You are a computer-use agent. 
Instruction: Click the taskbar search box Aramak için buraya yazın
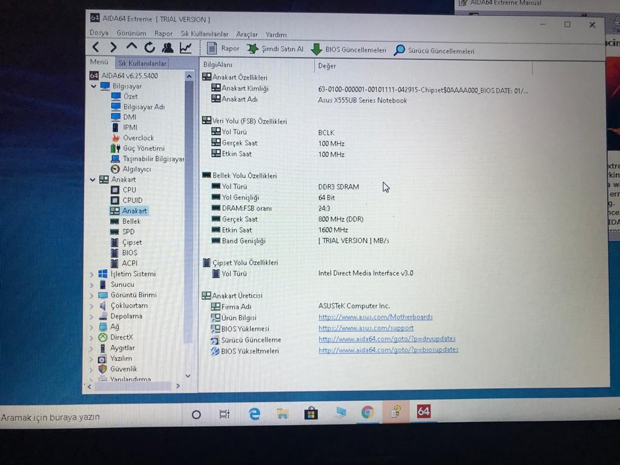point(90,417)
